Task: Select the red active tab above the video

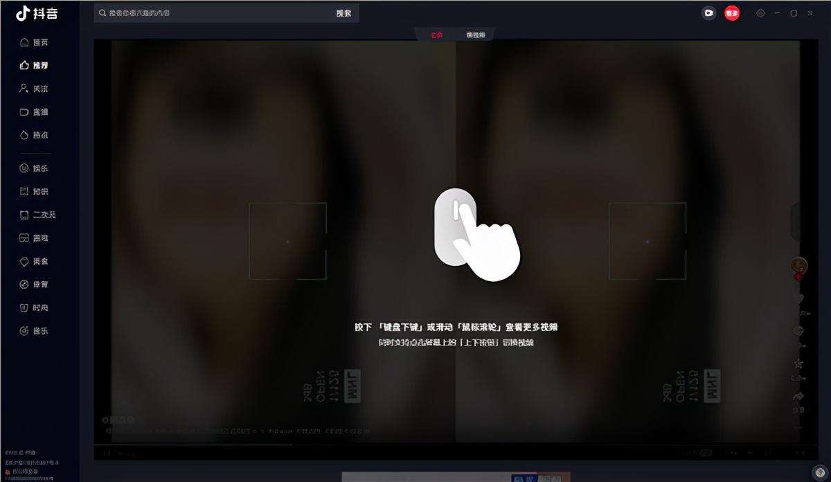Action: 437,35
